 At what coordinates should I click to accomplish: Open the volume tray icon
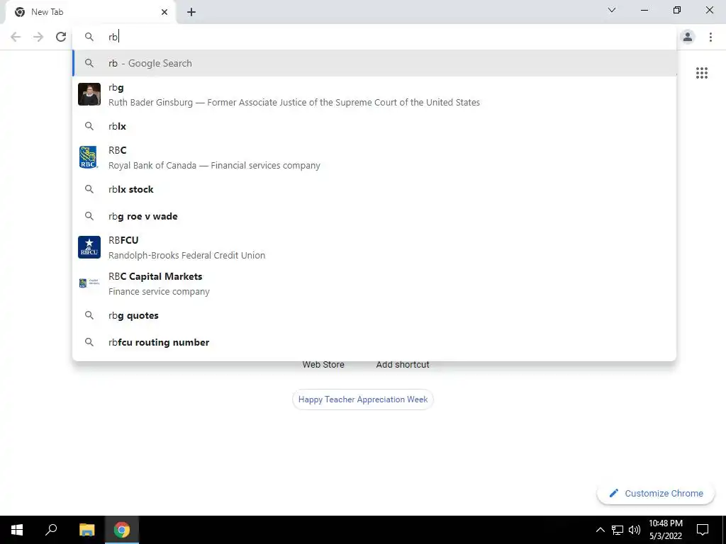click(635, 530)
